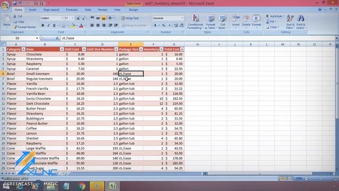Click the Increase Decimal icon
Viewport: 339px width, 191px height.
pyautogui.click(x=176, y=25)
